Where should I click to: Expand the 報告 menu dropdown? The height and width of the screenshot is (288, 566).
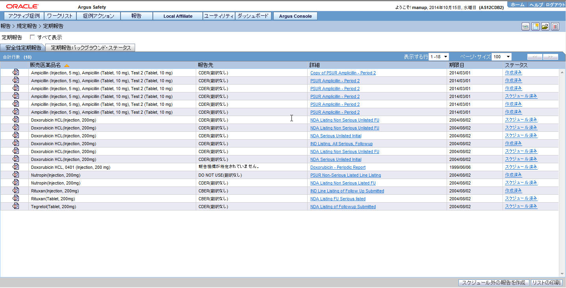(x=136, y=16)
